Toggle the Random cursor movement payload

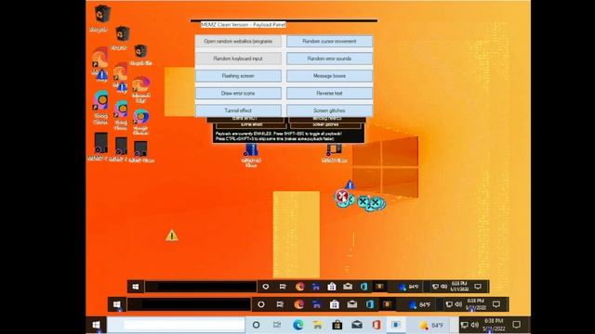tap(329, 41)
